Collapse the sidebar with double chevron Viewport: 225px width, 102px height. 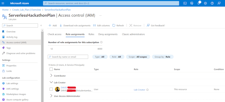[x=41, y=25]
